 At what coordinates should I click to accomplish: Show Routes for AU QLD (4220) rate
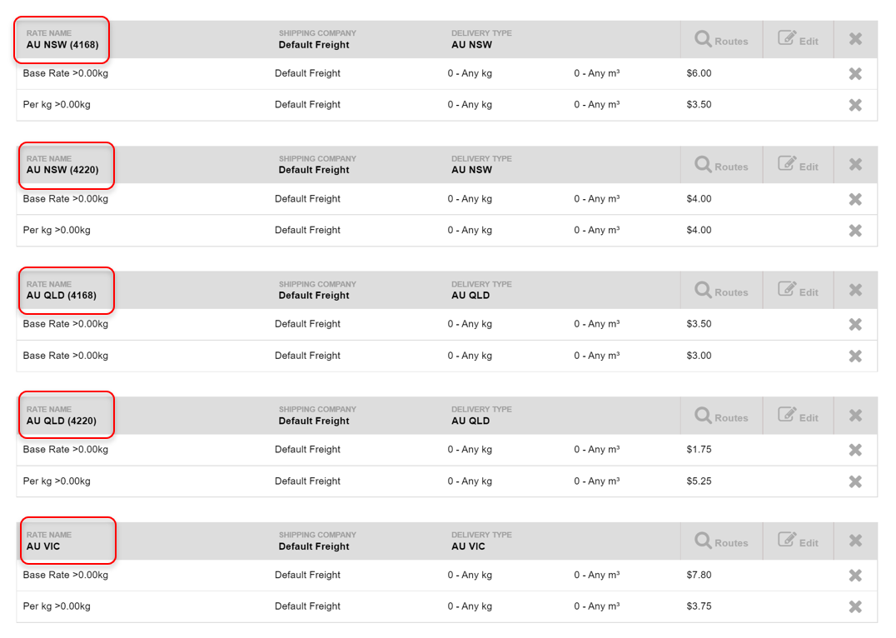click(x=721, y=417)
